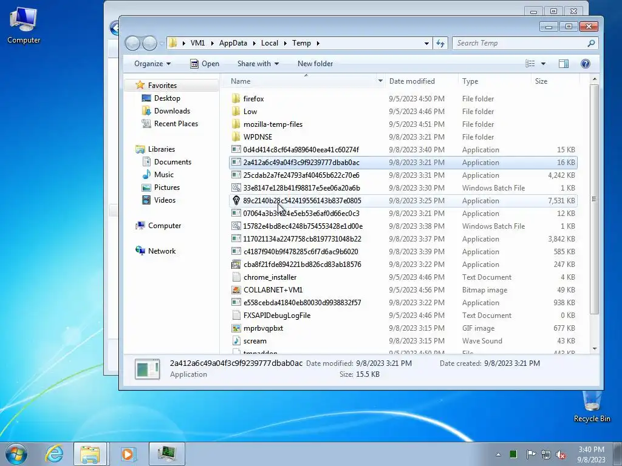
Task: Show the preview pane icon
Action: click(x=563, y=63)
